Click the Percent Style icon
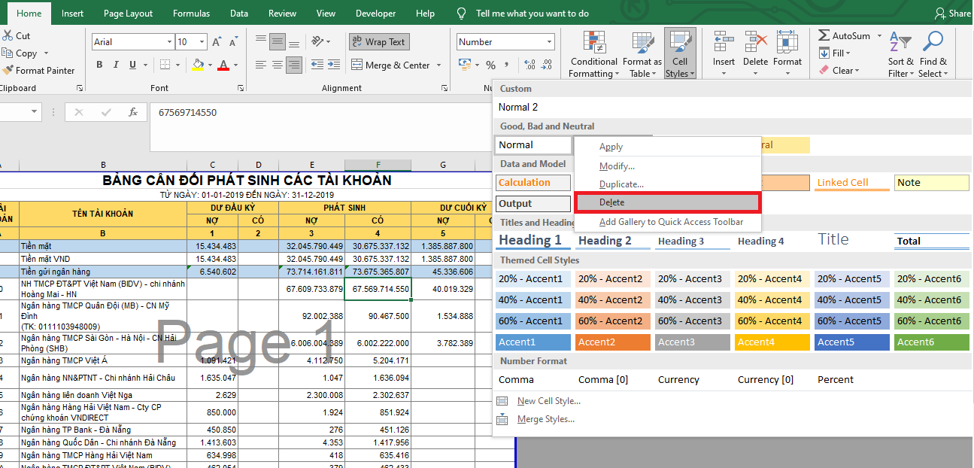This screenshot has width=974, height=468. click(490, 65)
